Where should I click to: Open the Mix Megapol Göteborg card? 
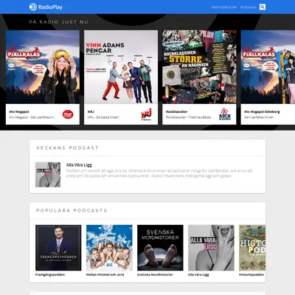coord(268,77)
